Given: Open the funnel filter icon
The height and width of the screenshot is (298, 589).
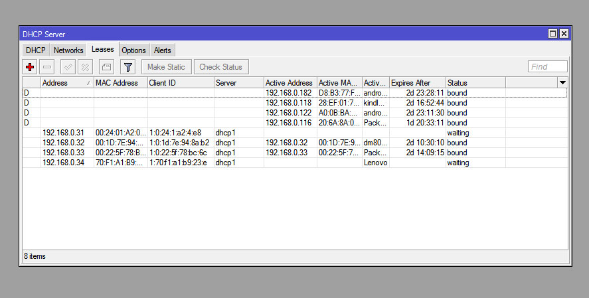Looking at the screenshot, I should tap(128, 67).
